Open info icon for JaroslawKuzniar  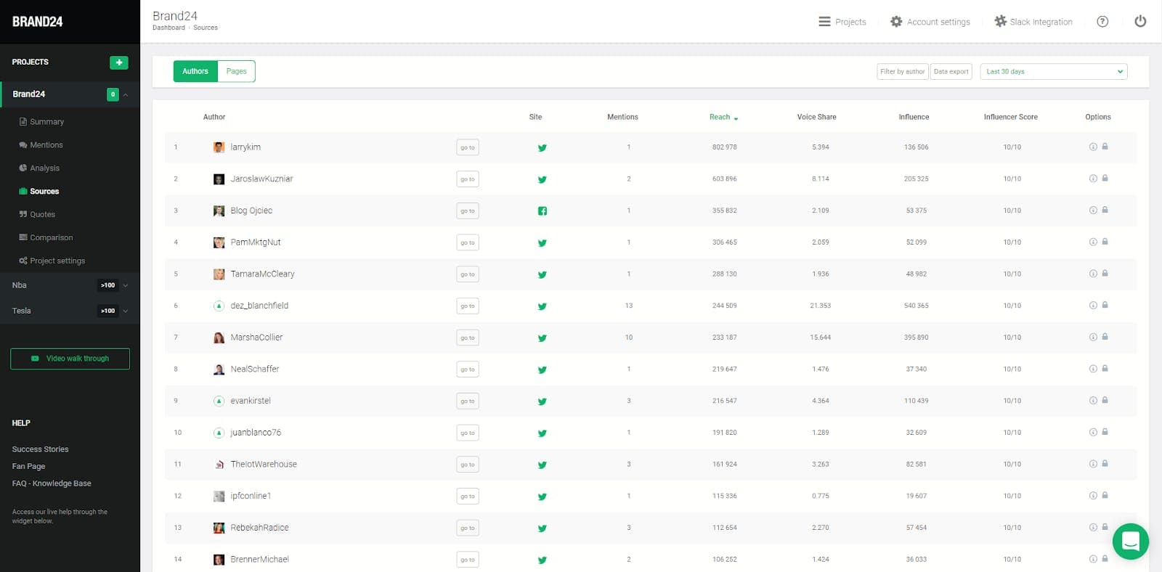(x=1093, y=179)
